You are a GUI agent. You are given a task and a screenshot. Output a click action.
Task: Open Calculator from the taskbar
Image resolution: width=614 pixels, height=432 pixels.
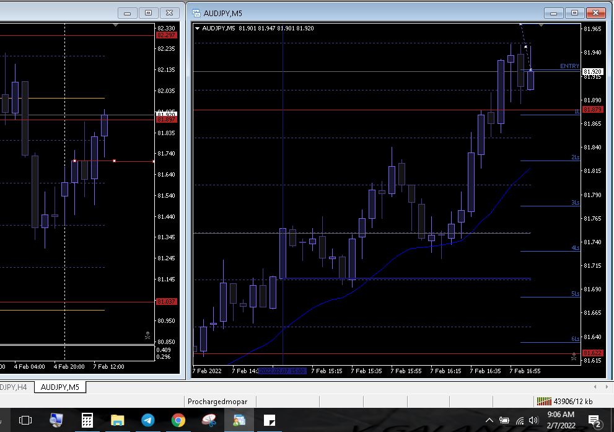coord(87,421)
